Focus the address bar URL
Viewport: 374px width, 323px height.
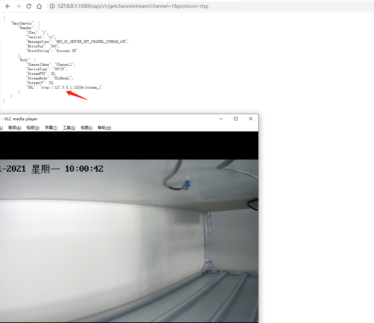(133, 6)
